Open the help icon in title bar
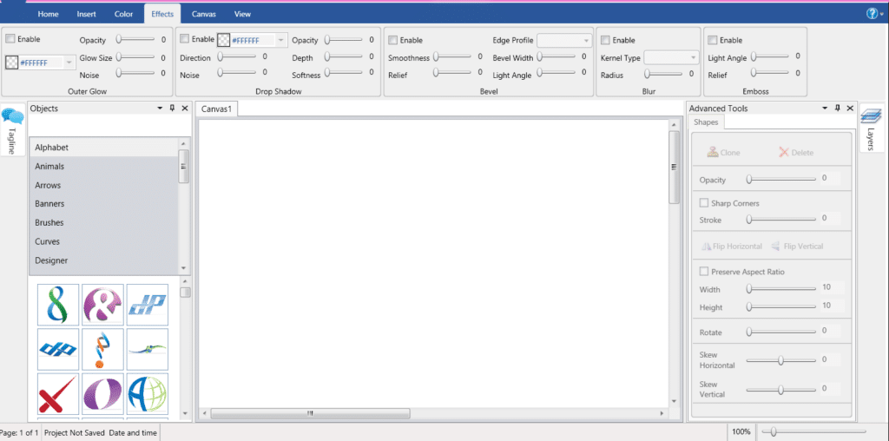The height and width of the screenshot is (441, 889). 872,14
